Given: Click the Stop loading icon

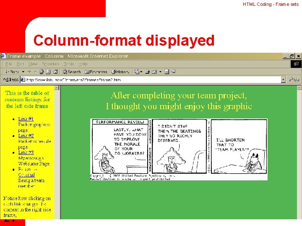Looking at the screenshot, I should 41,72.
